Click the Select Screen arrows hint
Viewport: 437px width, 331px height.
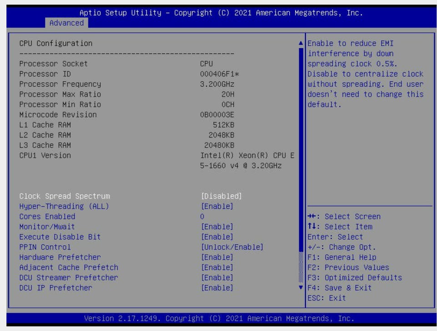coord(344,217)
